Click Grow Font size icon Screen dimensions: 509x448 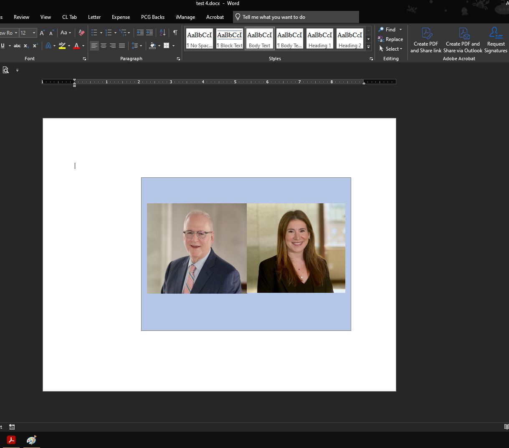click(x=42, y=33)
